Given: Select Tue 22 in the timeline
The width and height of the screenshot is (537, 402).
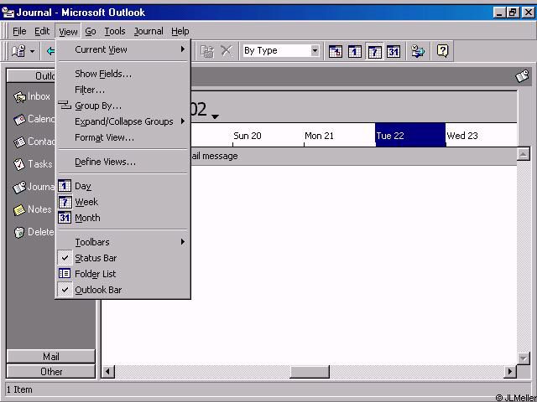Looking at the screenshot, I should point(410,136).
